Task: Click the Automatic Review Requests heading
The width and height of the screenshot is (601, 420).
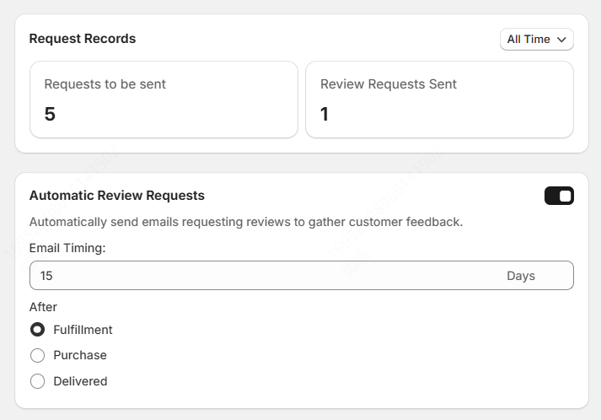Action: (x=117, y=196)
